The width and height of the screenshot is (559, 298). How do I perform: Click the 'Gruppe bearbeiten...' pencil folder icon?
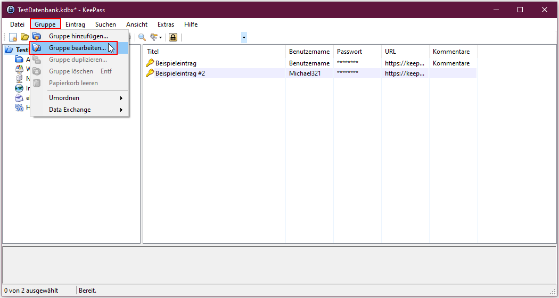[x=37, y=48]
